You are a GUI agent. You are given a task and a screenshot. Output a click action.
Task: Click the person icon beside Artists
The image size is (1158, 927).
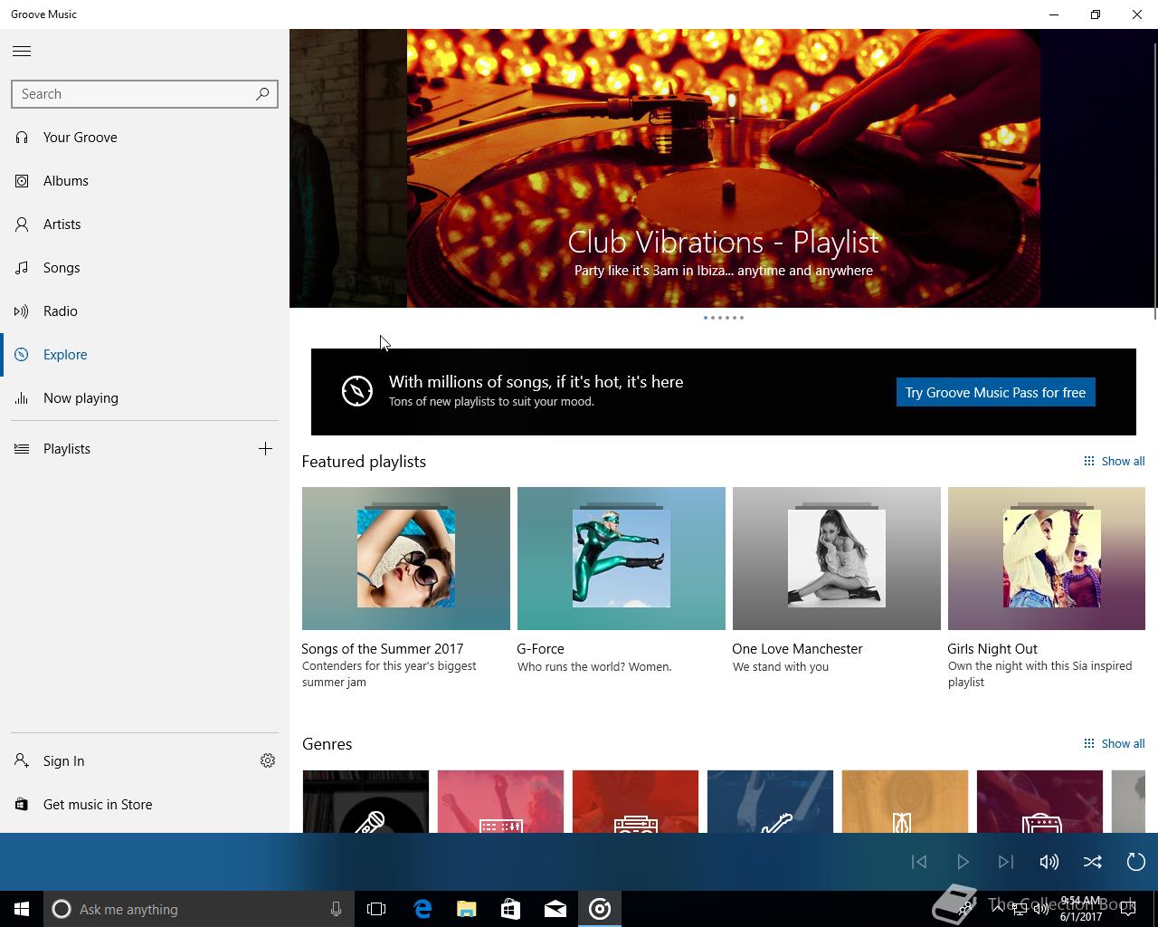tap(22, 225)
